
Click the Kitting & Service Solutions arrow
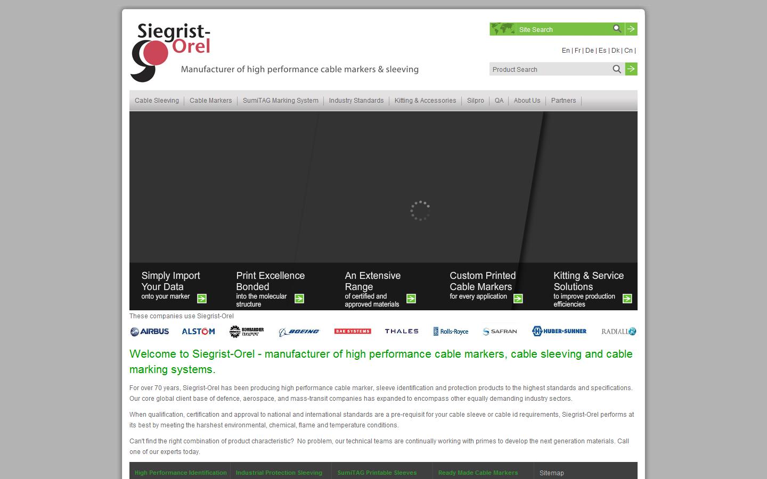627,299
